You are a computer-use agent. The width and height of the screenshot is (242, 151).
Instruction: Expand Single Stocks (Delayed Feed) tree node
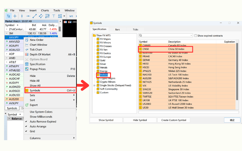tap(94, 85)
